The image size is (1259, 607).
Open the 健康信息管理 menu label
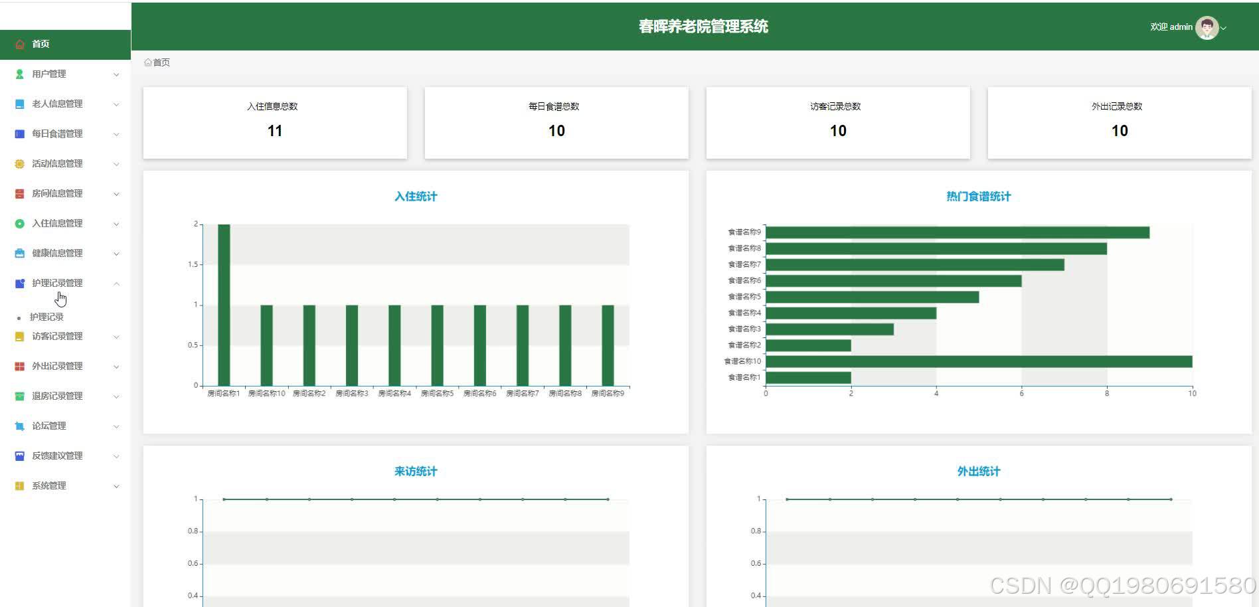pos(57,253)
